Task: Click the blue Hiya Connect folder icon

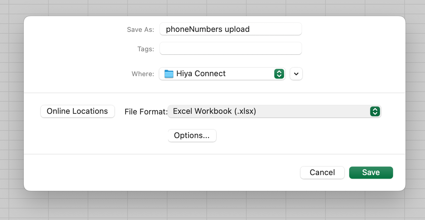Action: point(169,74)
